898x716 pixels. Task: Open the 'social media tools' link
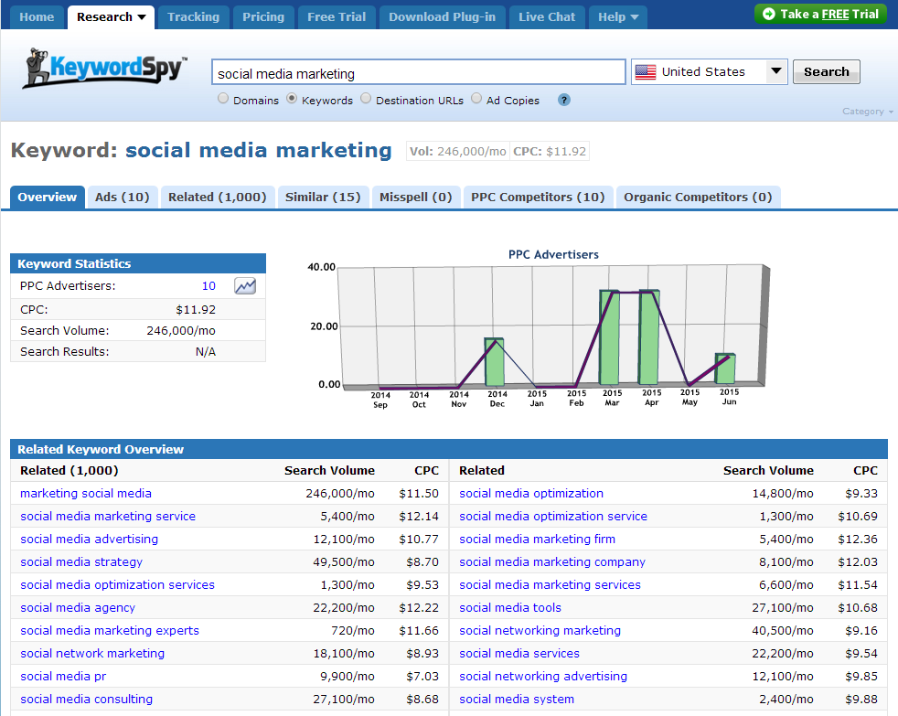510,608
